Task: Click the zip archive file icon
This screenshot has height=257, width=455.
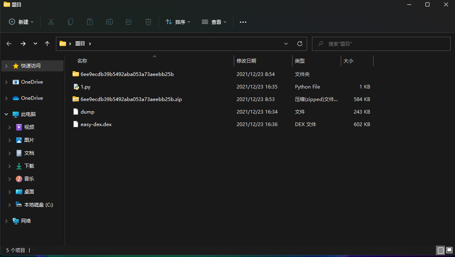Action: [76, 99]
